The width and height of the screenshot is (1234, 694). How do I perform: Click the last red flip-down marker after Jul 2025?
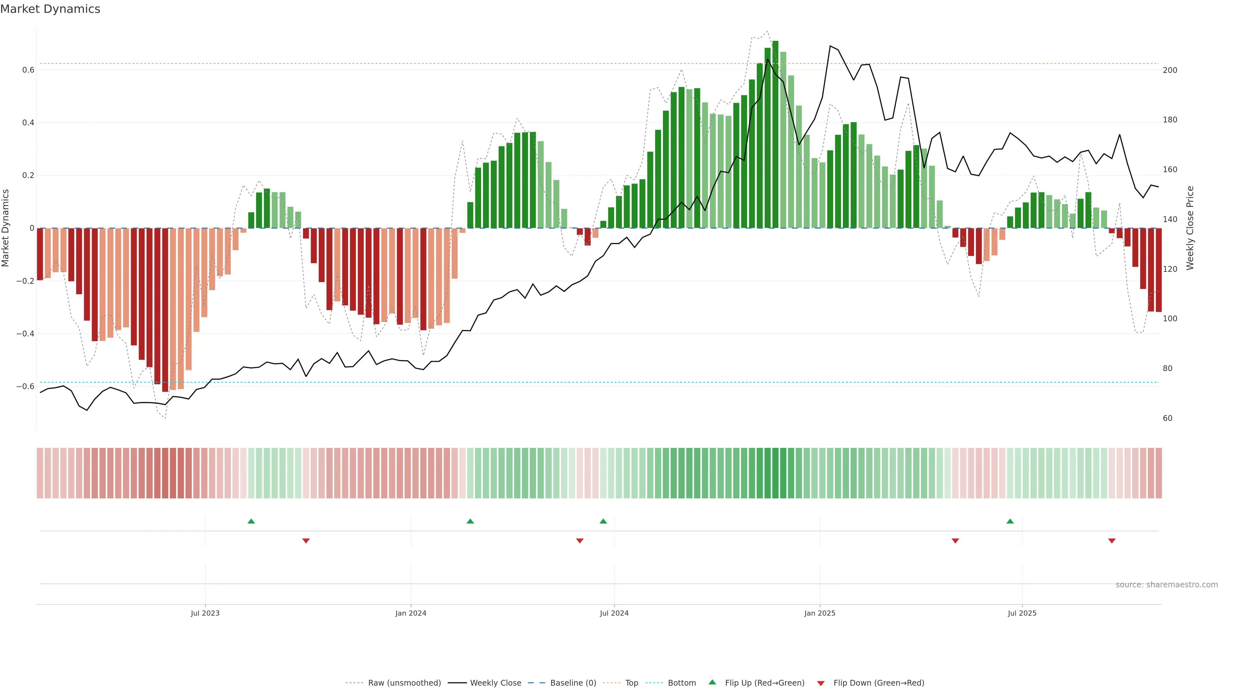pos(1112,541)
